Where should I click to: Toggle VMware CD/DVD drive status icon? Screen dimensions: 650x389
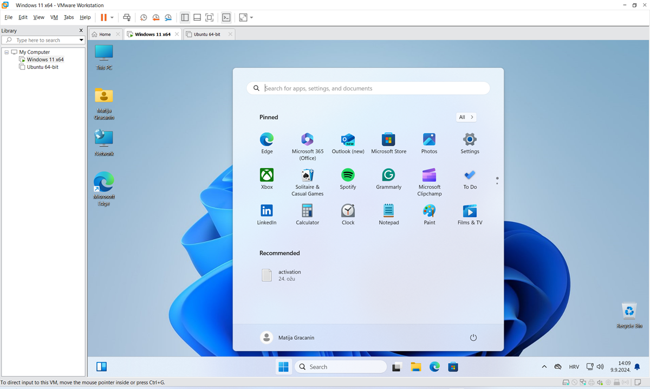(x=575, y=382)
